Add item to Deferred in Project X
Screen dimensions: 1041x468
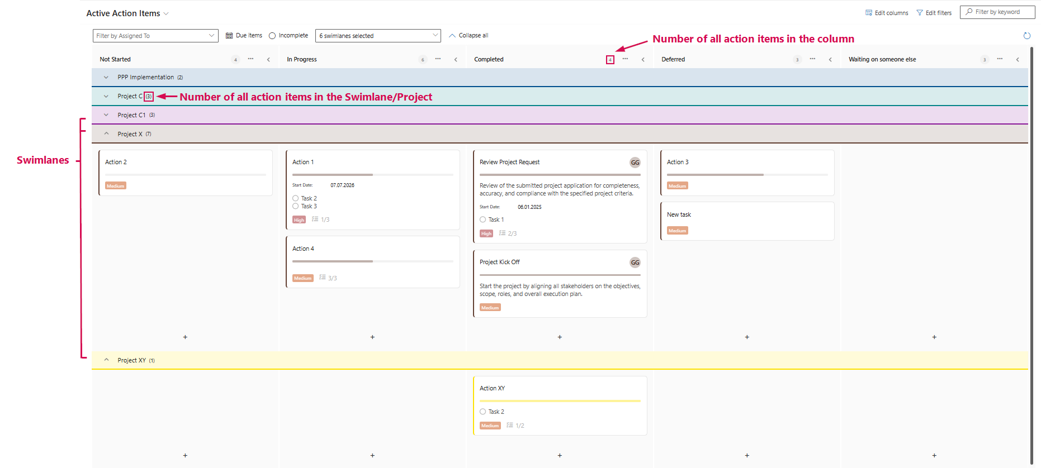(747, 337)
